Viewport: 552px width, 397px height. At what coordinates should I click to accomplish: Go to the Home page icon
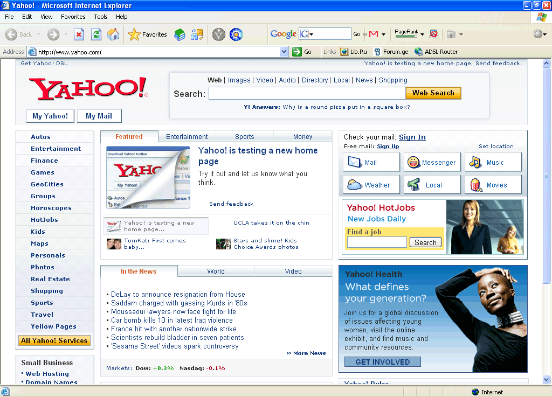click(x=113, y=34)
